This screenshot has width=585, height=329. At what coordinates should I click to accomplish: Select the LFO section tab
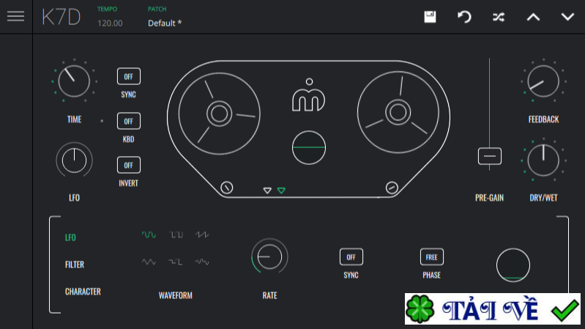point(70,237)
